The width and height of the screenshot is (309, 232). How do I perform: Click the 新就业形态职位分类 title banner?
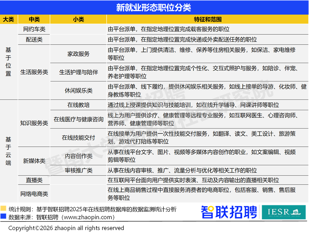pyautogui.click(x=154, y=8)
